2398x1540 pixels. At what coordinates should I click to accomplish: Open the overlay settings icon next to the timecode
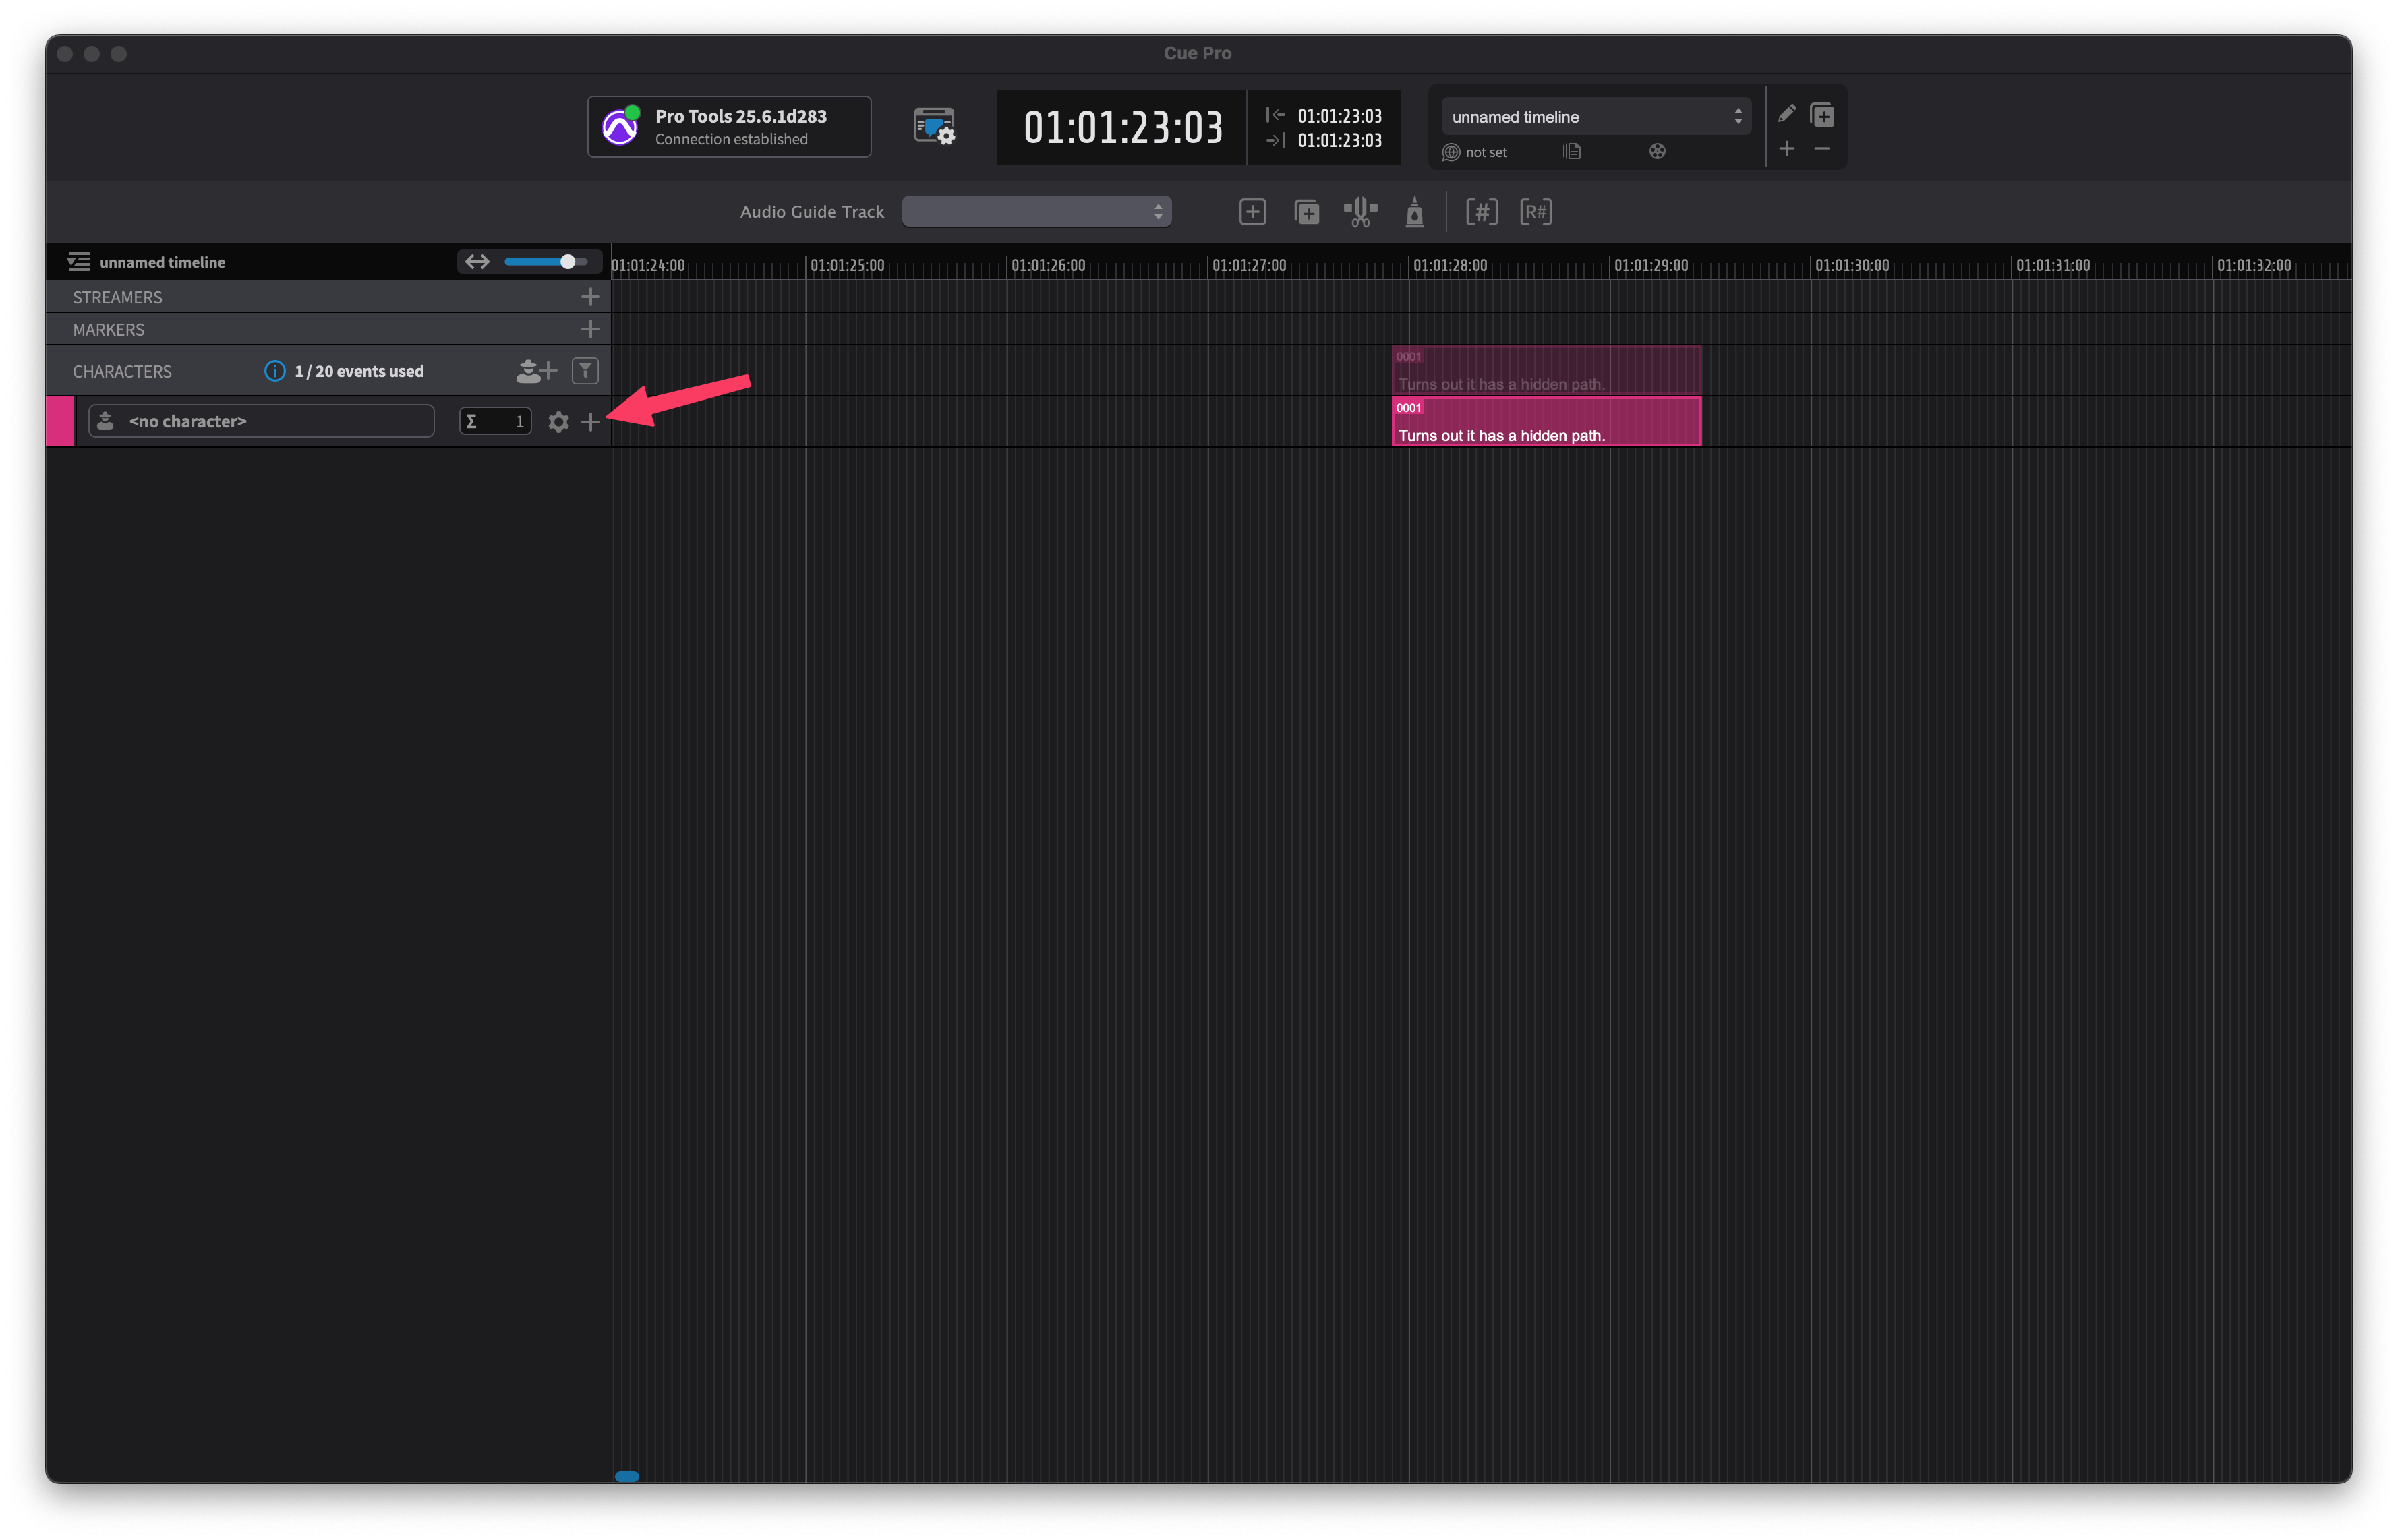(934, 127)
